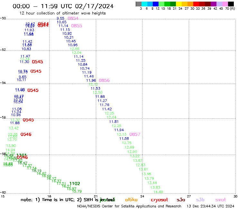Click the pink swatch in the color scale
Screen dimensions: 238x209
[x=225, y=4]
